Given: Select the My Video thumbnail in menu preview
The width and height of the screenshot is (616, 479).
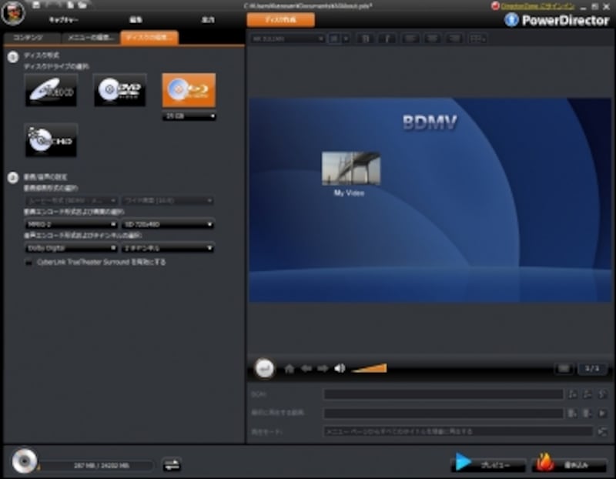Looking at the screenshot, I should pyautogui.click(x=350, y=168).
